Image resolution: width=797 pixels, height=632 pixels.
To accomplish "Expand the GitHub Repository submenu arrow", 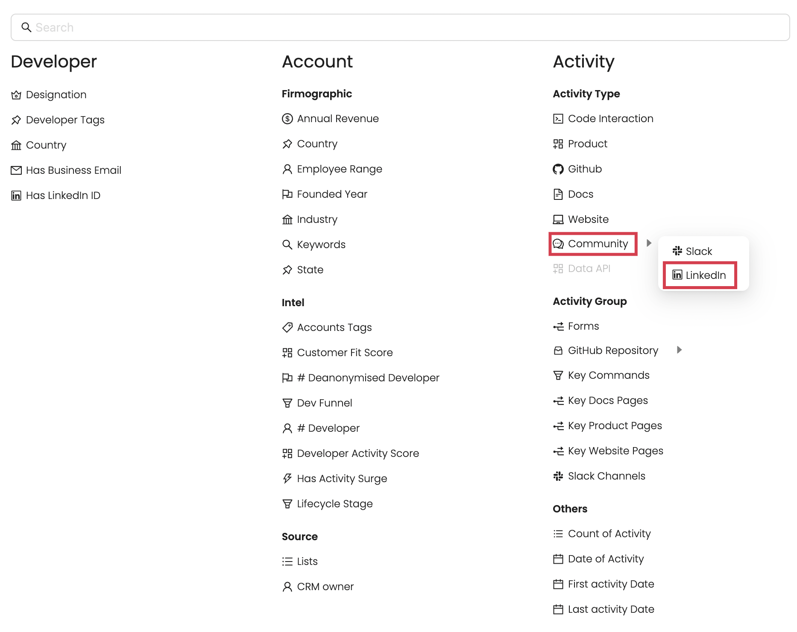I will 679,350.
